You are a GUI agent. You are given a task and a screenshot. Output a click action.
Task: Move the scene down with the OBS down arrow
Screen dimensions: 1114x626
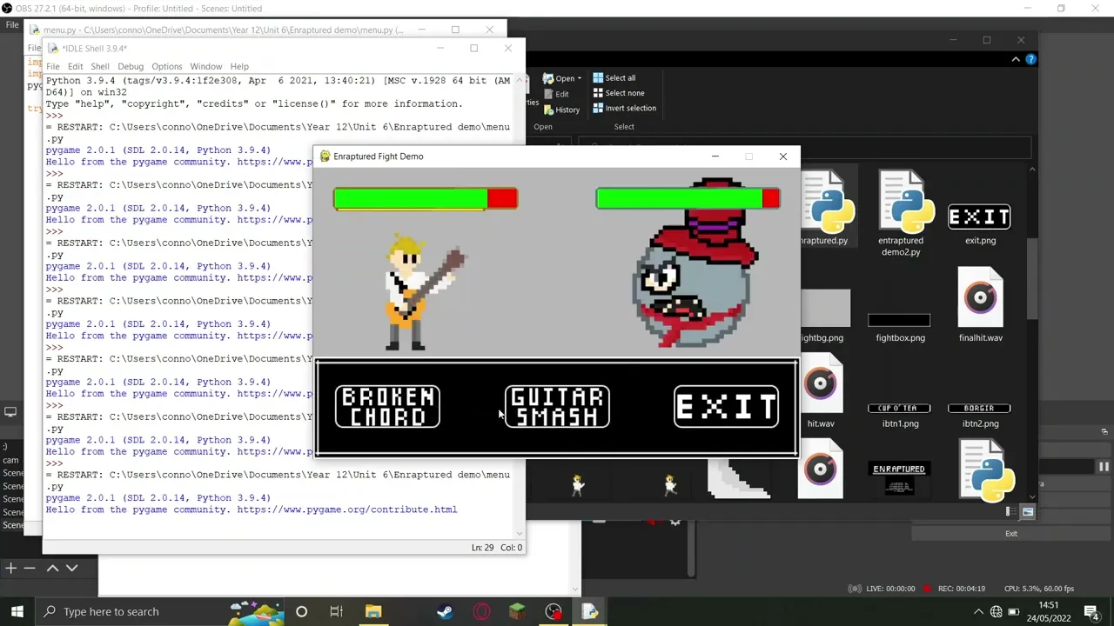[72, 568]
